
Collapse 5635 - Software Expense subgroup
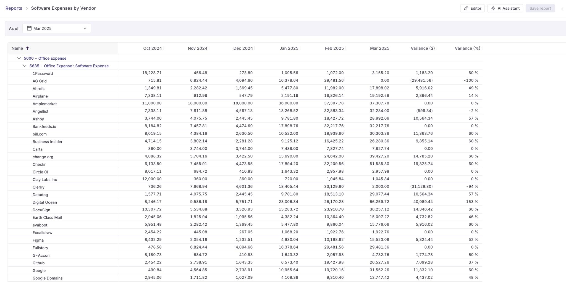[25, 66]
